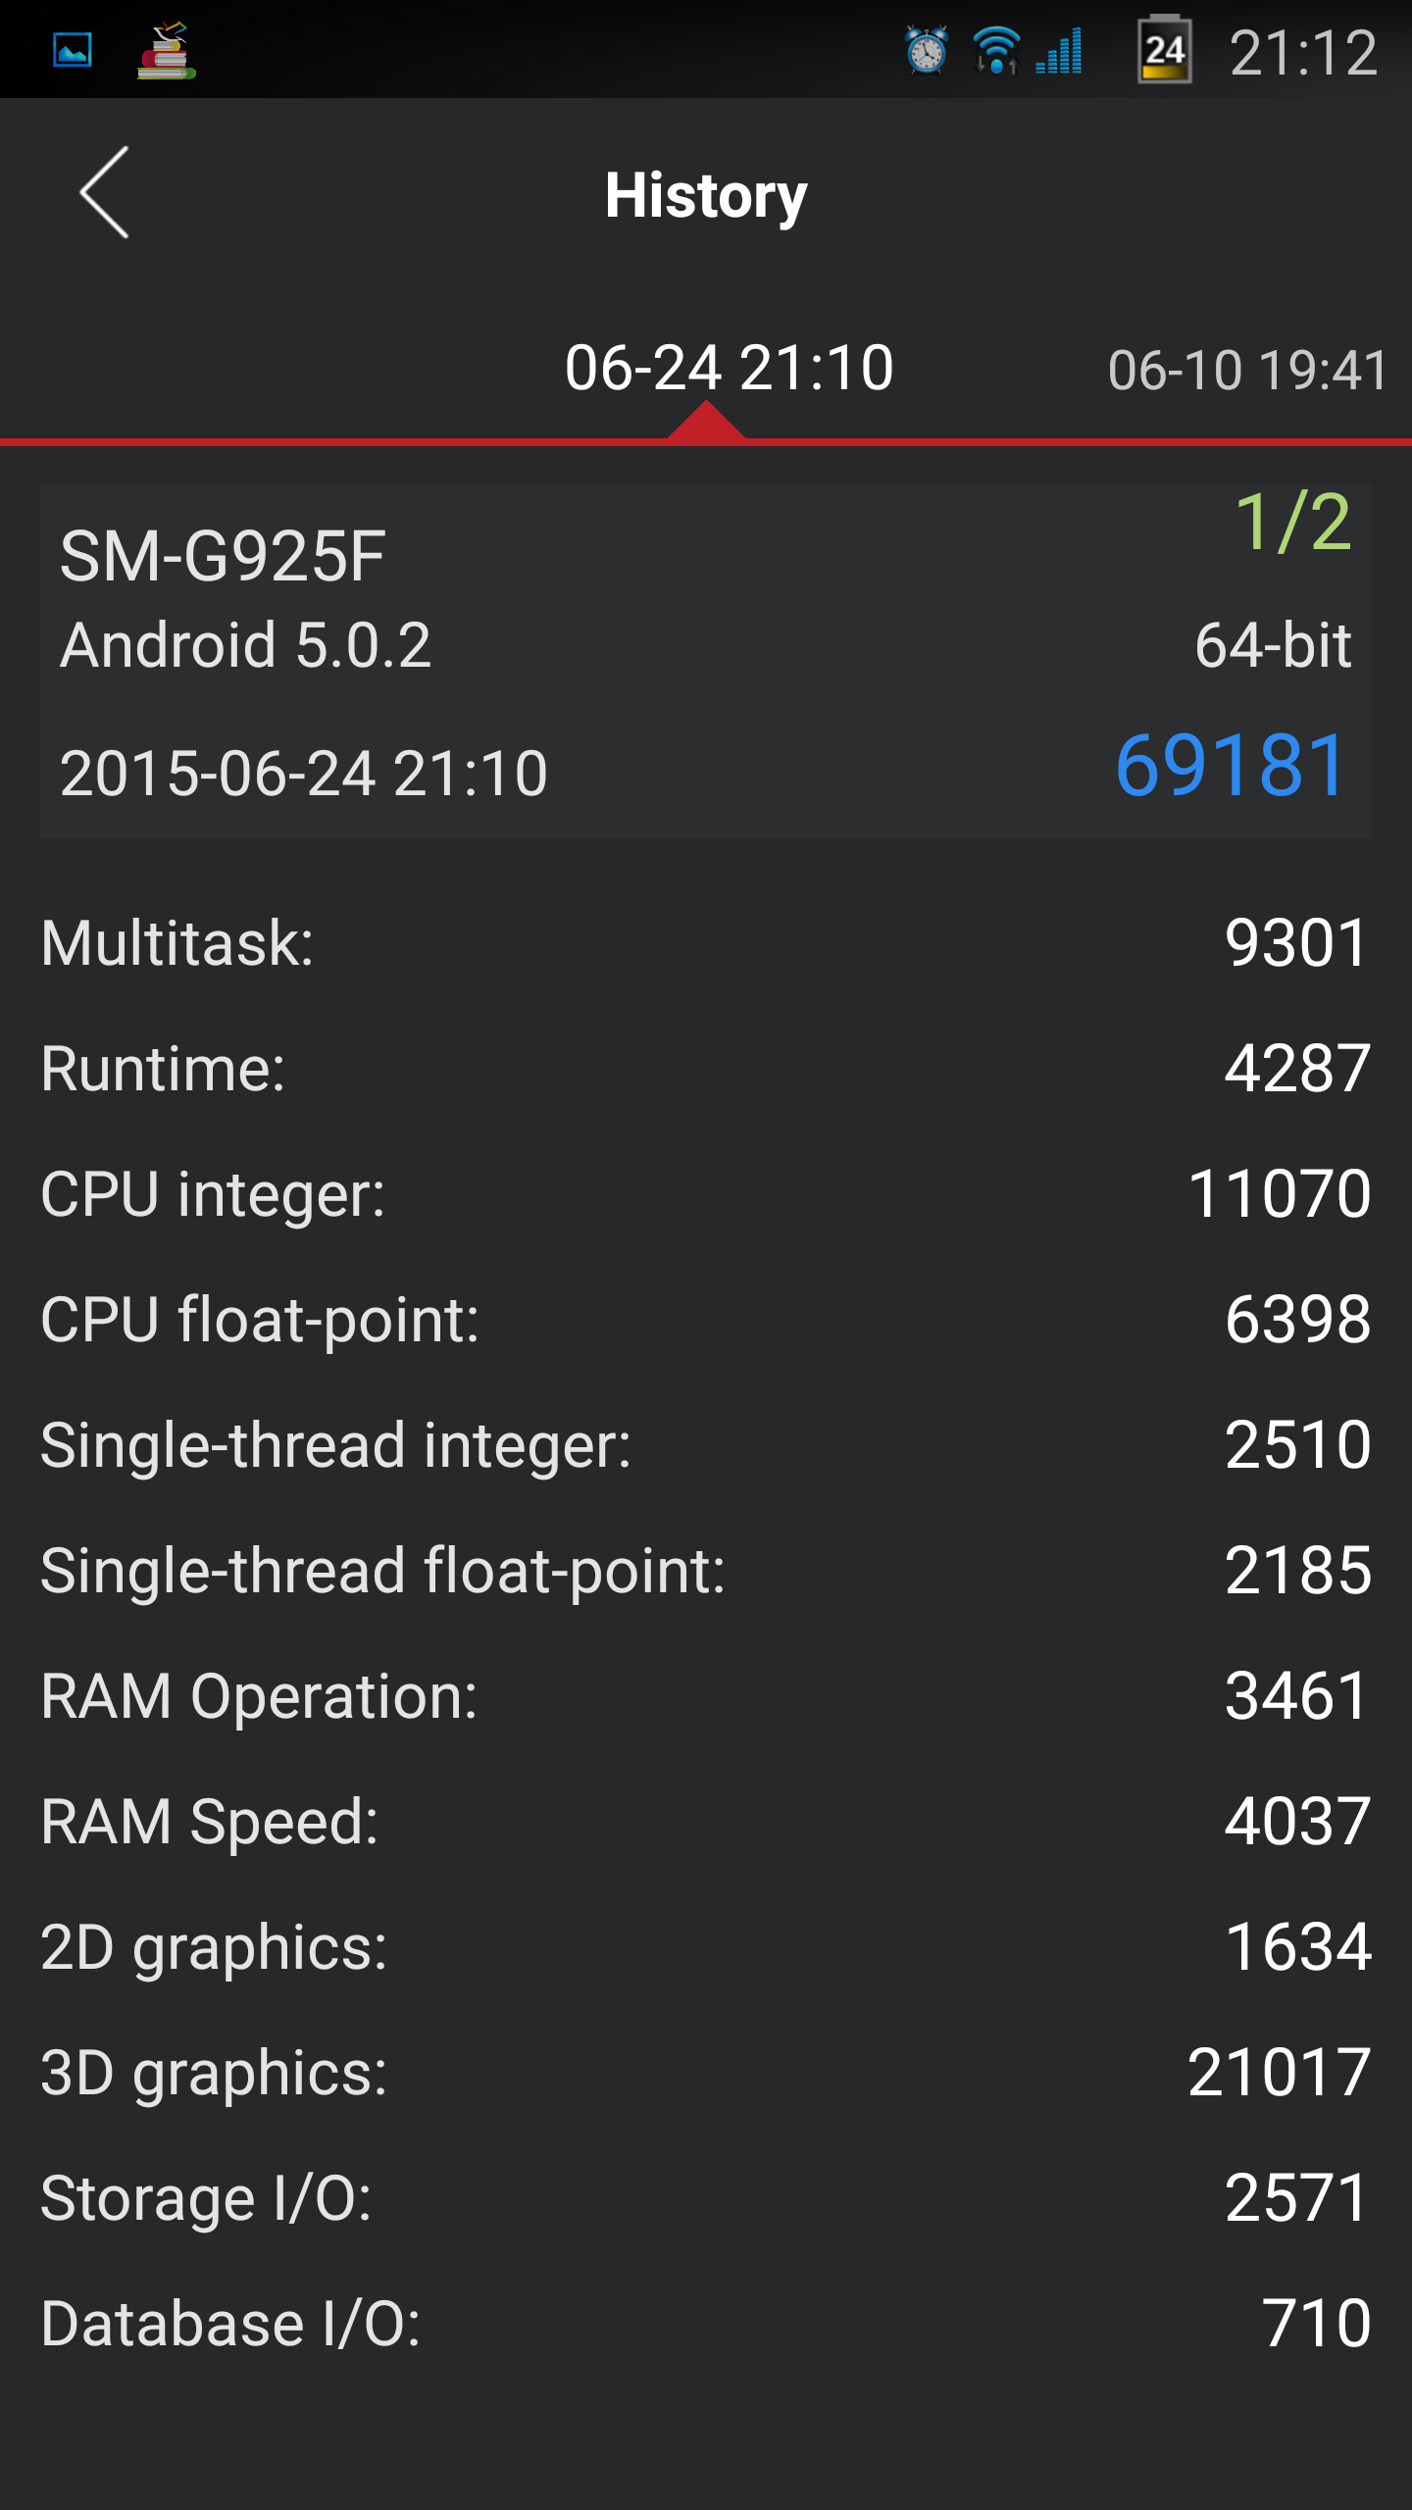The width and height of the screenshot is (1412, 2510).
Task: Select the Storage I/O score row
Action: [x=706, y=2198]
